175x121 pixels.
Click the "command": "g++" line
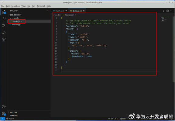pyautogui.click(x=79, y=40)
